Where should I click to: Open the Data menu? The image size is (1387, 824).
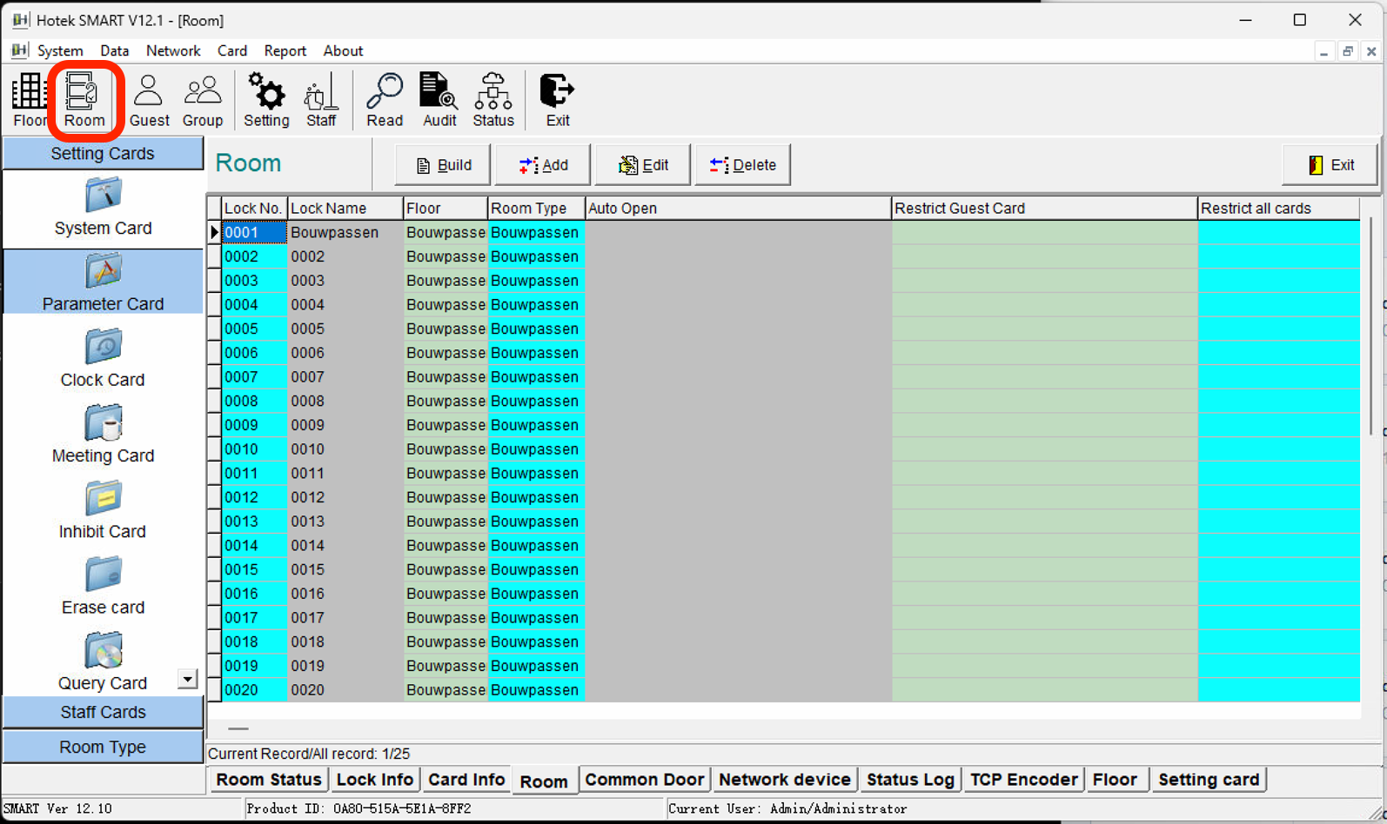click(114, 50)
